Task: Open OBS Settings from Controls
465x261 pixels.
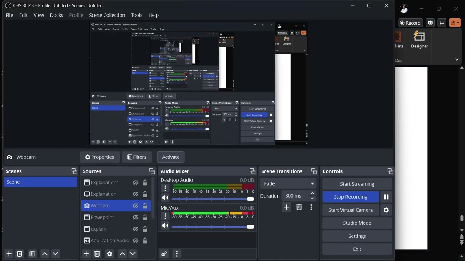Action: [x=357, y=236]
